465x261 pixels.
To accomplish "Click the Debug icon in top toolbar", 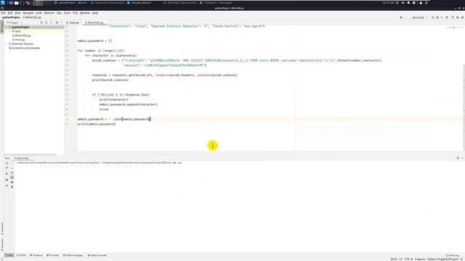I will (437, 17).
